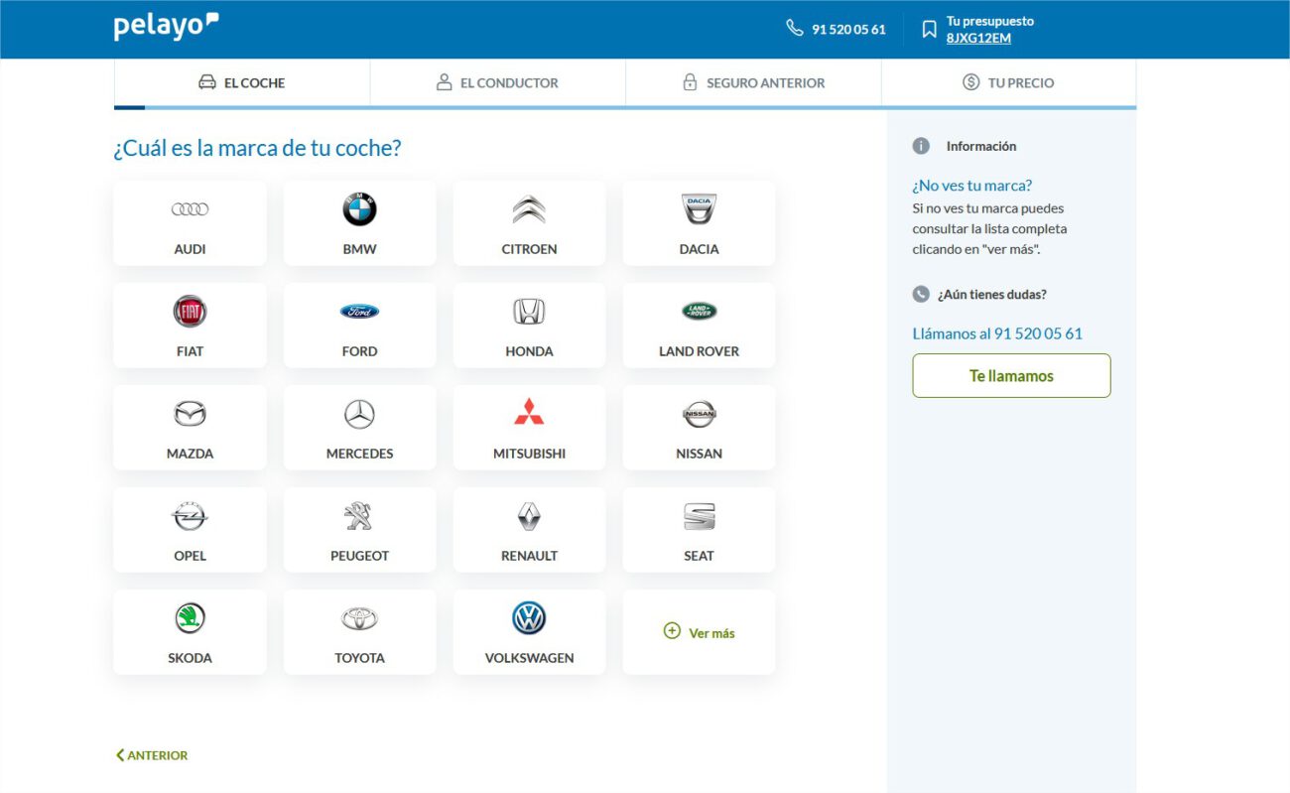Select the Renault brand card

[529, 530]
